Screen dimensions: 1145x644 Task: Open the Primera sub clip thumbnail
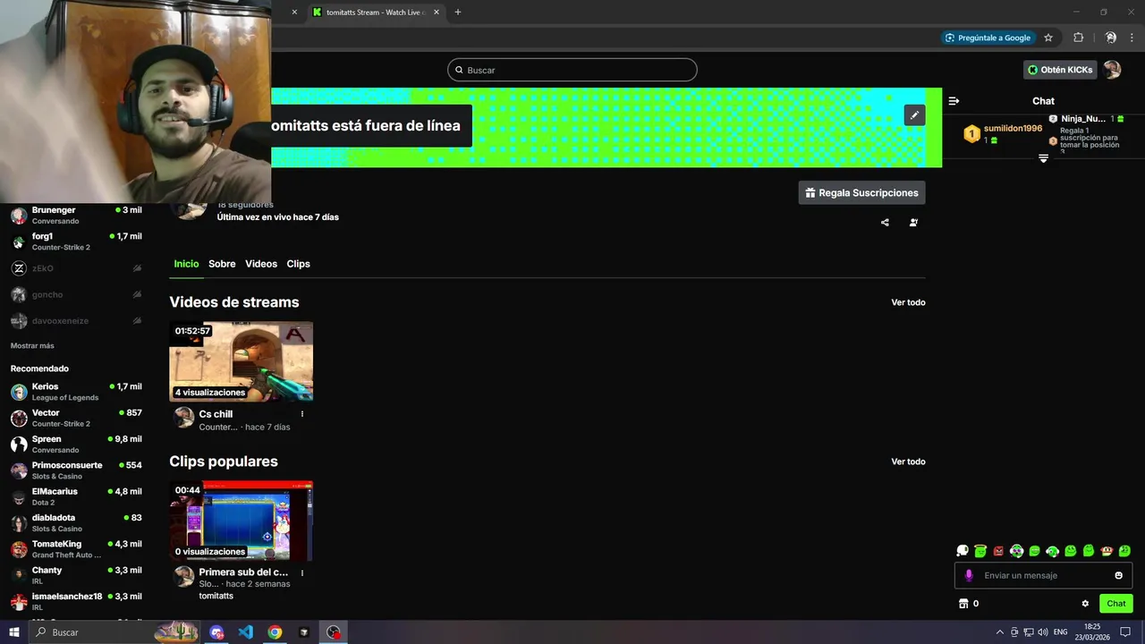(241, 521)
